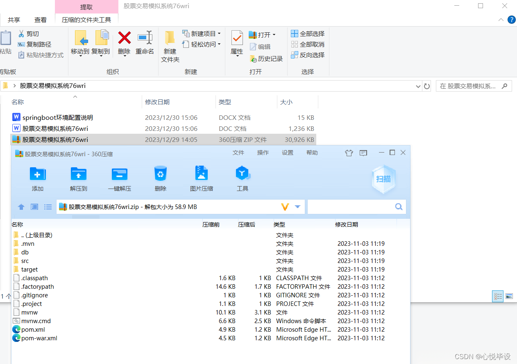The image size is (517, 364).
Task: Click the red 删除 (Delete) icon in Explorer ribbon
Action: (x=124, y=38)
